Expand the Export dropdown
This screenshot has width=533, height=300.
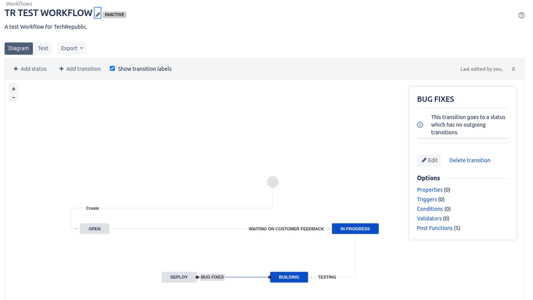click(72, 48)
